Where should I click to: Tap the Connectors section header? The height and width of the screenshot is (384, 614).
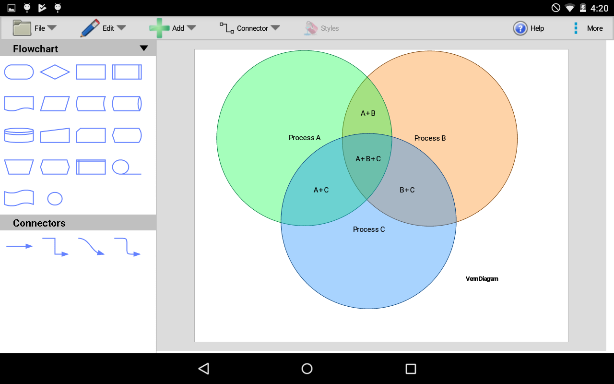tap(78, 223)
